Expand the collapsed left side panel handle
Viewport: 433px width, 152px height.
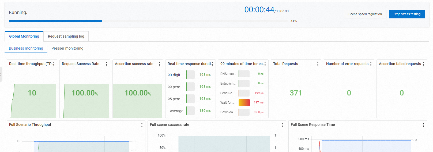pyautogui.click(x=1, y=74)
